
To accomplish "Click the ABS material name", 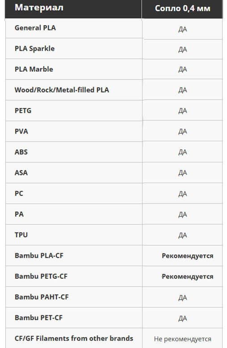I will 21,152.
